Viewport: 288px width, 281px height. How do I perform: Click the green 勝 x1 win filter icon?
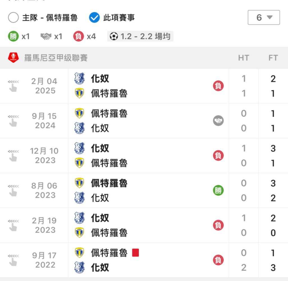pos(13,36)
